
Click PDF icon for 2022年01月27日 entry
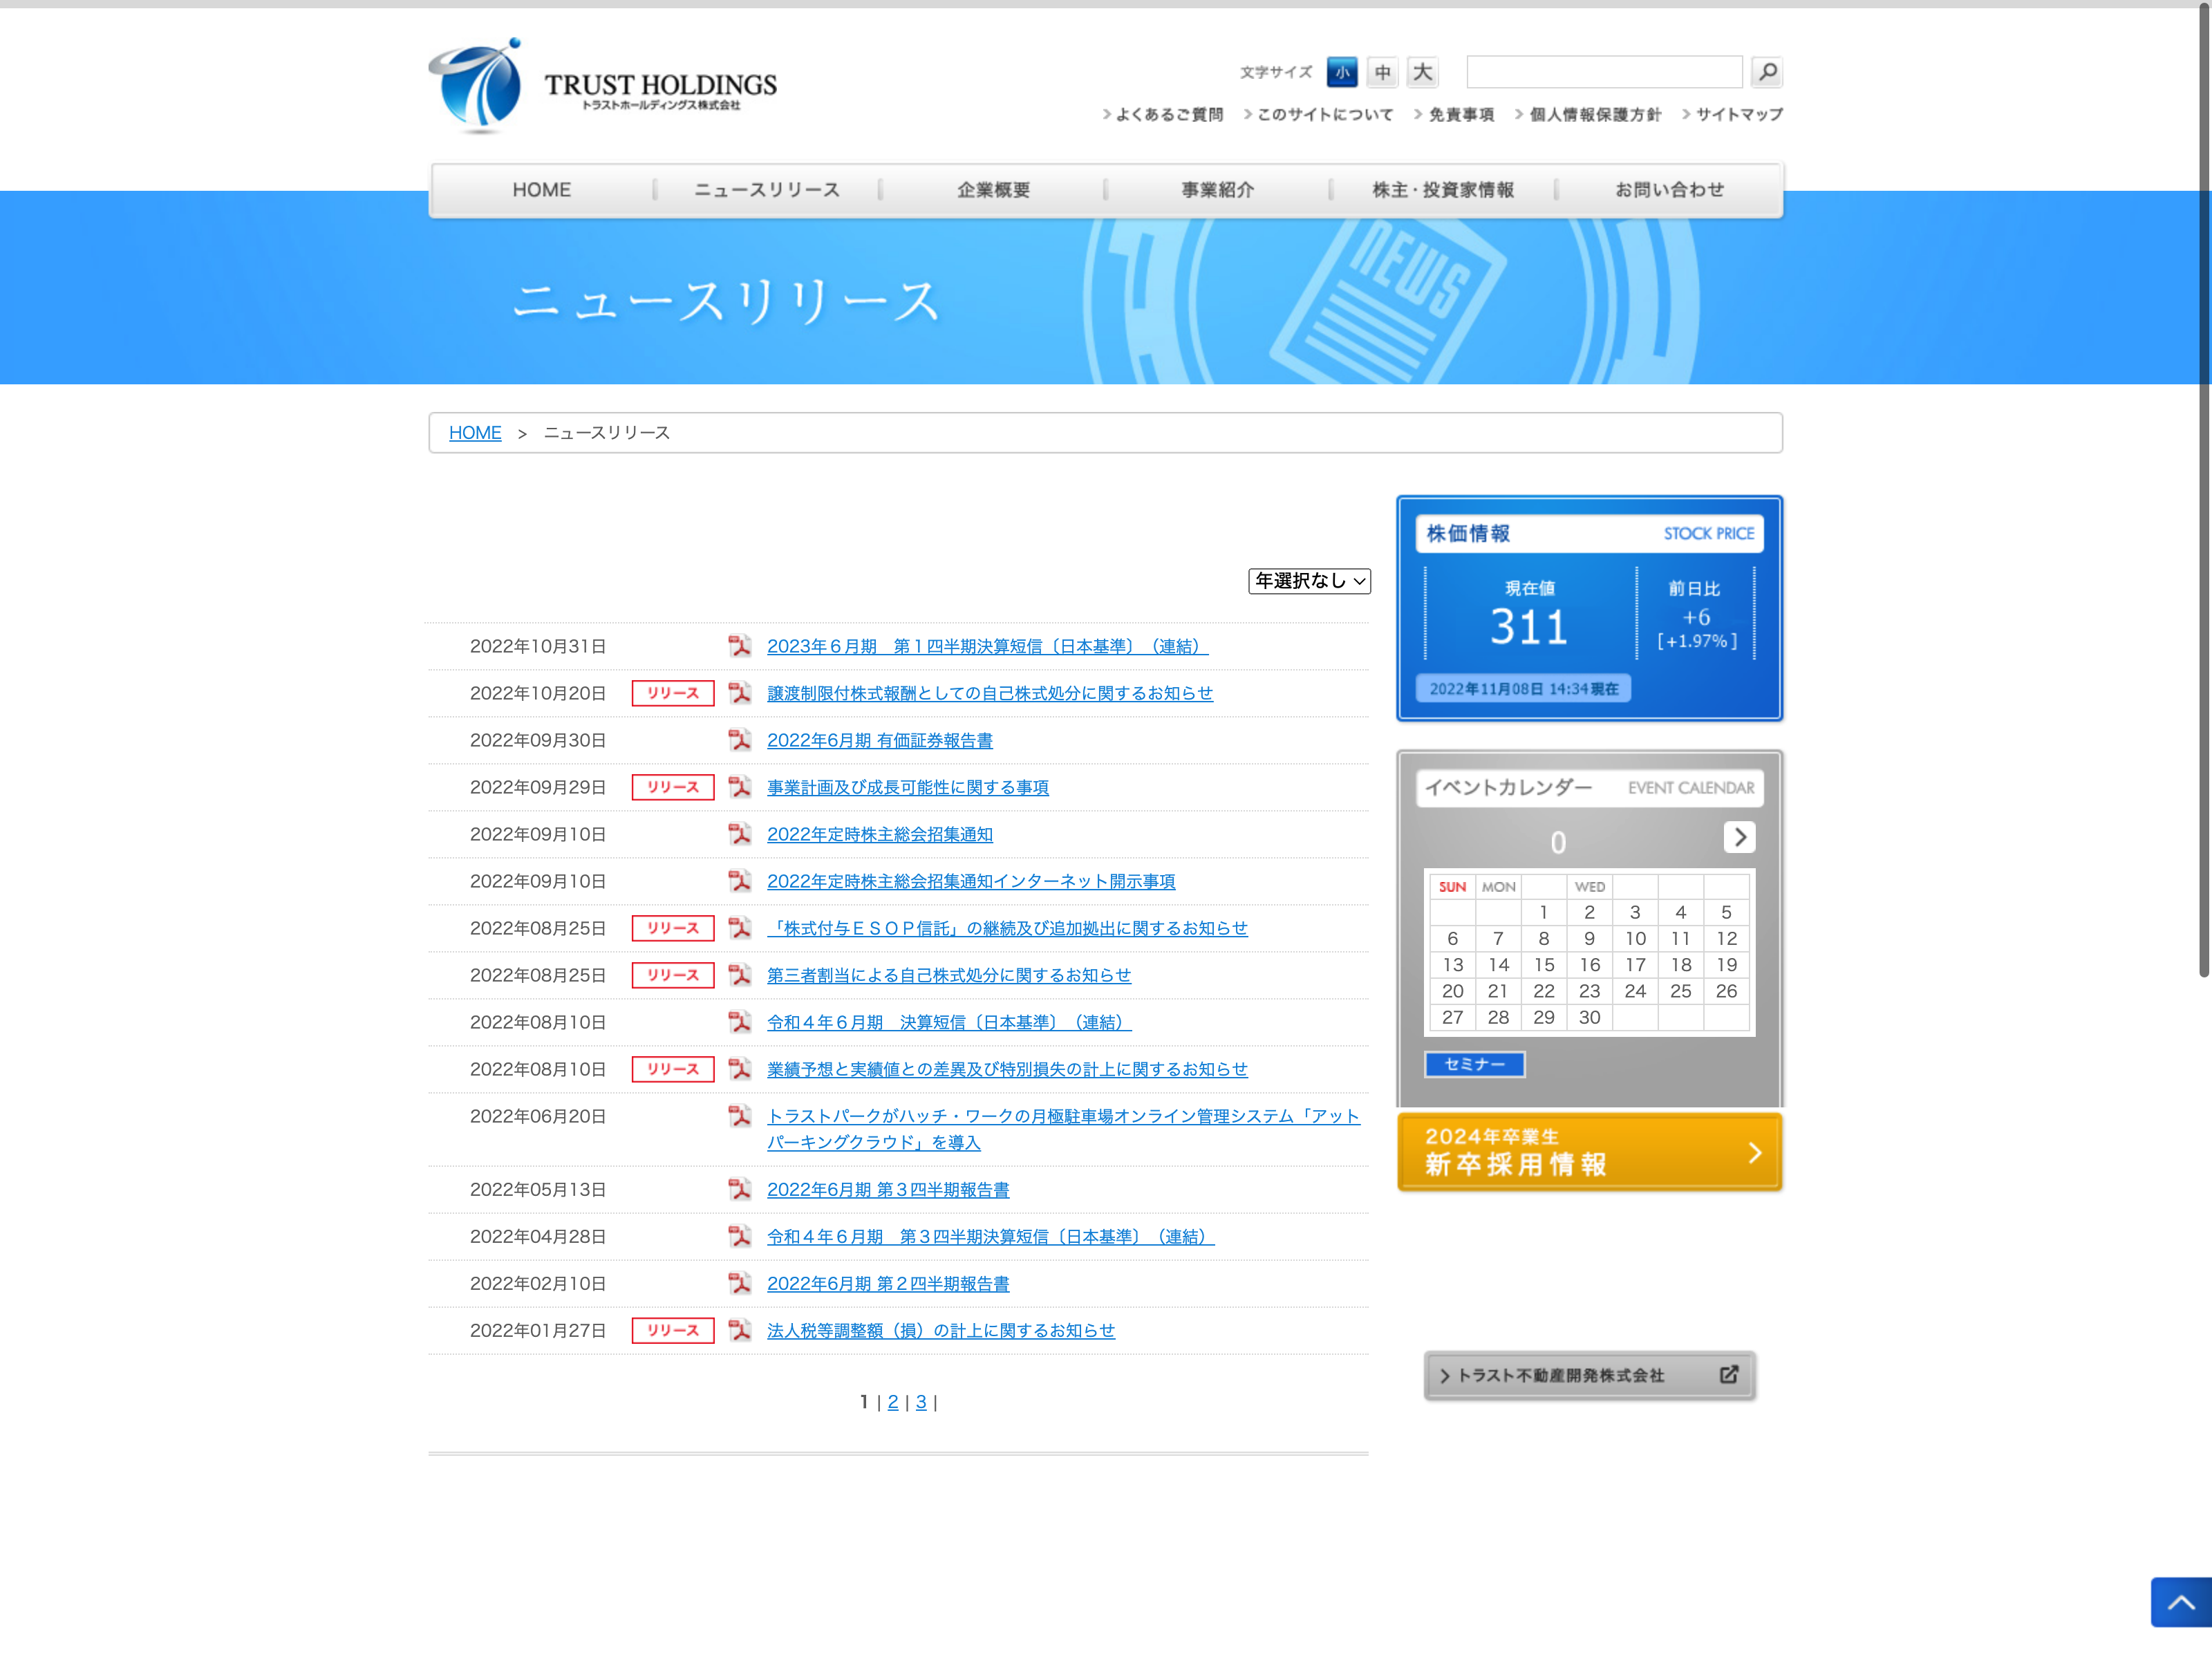click(x=739, y=1330)
